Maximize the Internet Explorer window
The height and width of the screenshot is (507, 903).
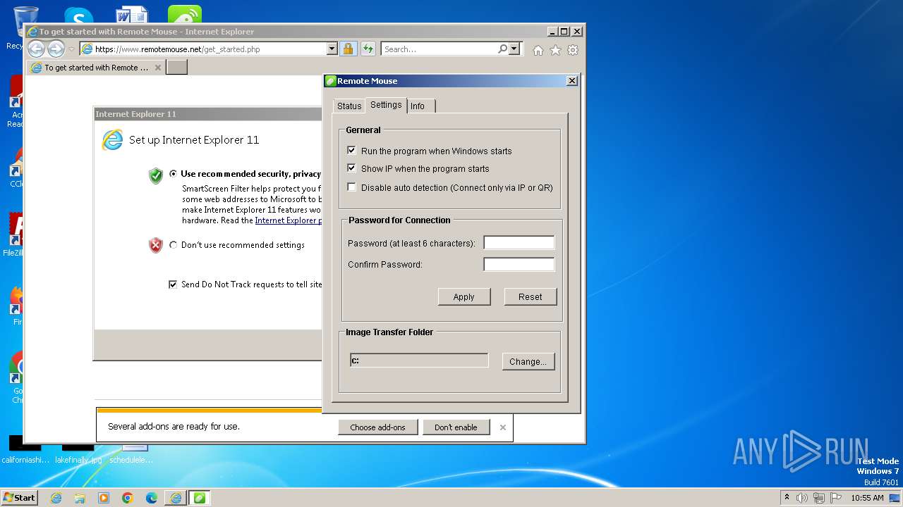[x=564, y=32]
